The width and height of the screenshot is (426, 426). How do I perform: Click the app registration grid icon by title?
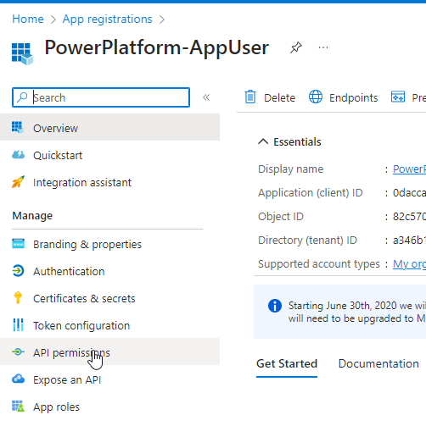click(22, 53)
